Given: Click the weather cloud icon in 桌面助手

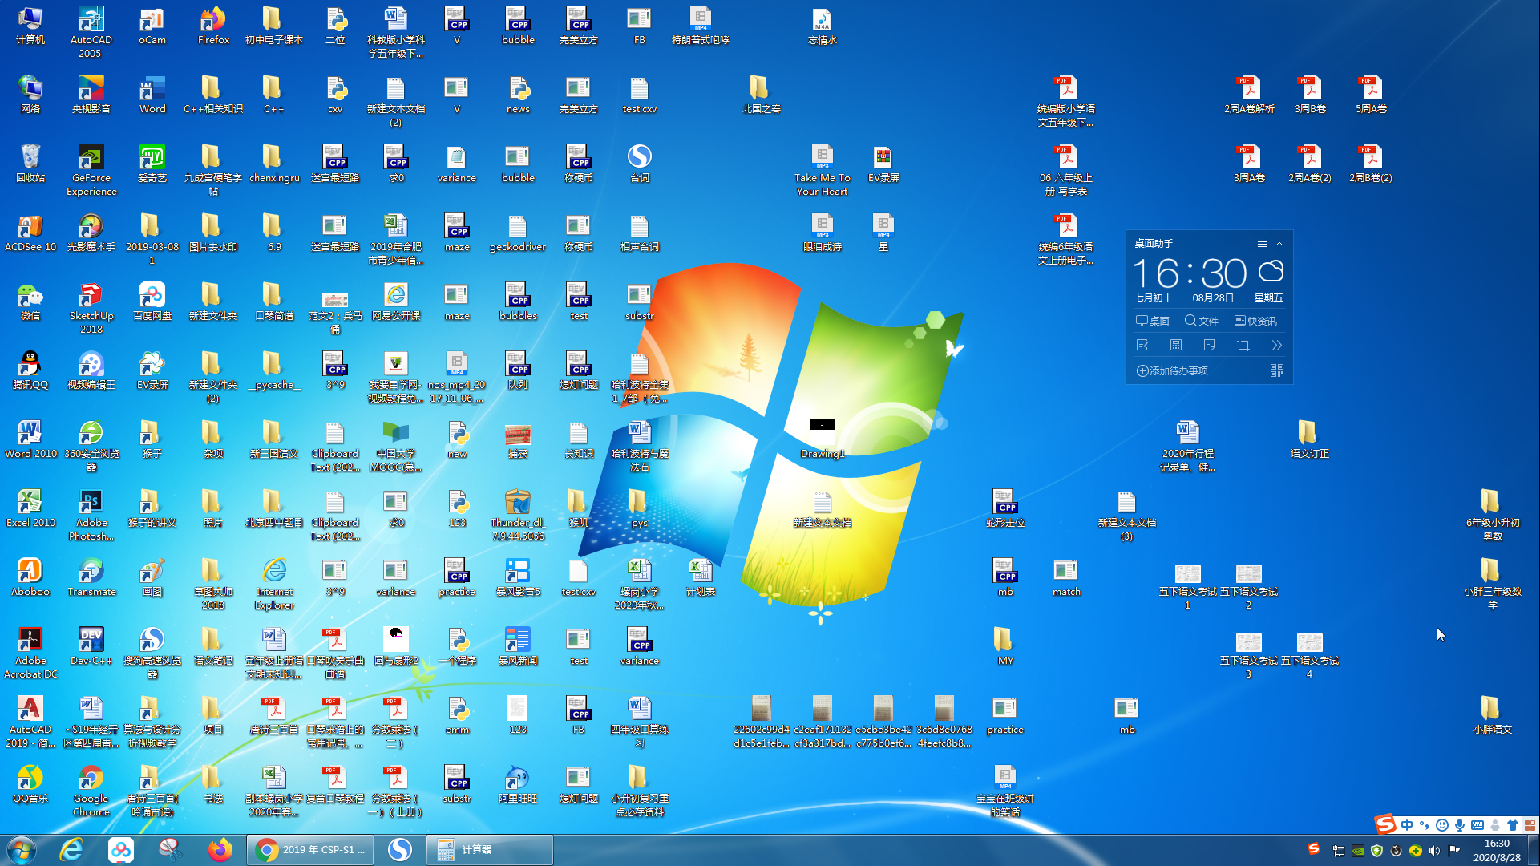Looking at the screenshot, I should [1271, 271].
